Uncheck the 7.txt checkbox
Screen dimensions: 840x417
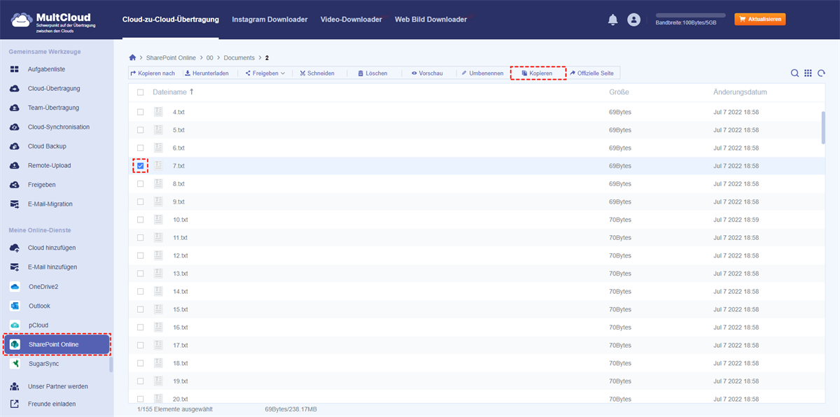[141, 166]
